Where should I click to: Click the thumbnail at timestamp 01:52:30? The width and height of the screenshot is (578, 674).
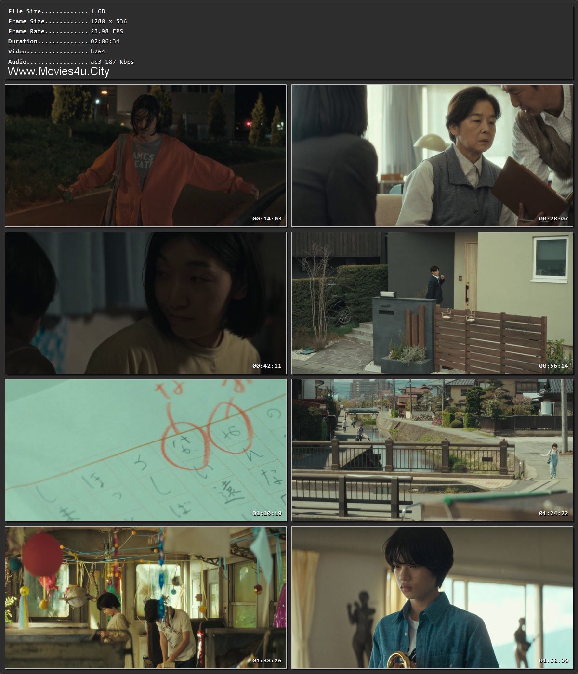(431, 597)
